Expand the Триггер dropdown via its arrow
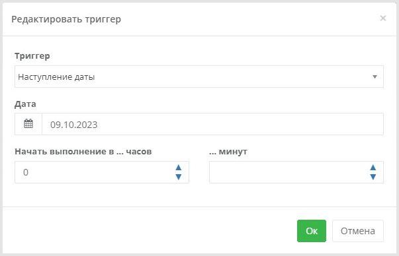The width and height of the screenshot is (399, 256). pyautogui.click(x=375, y=77)
